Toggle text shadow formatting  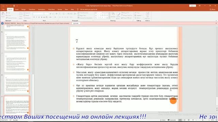tap(42, 17)
